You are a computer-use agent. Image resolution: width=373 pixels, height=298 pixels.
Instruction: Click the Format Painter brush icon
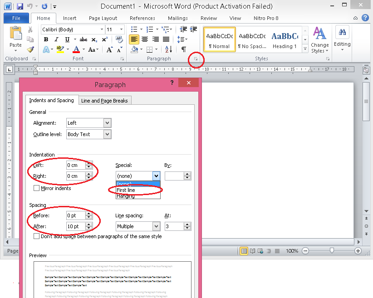click(30, 49)
